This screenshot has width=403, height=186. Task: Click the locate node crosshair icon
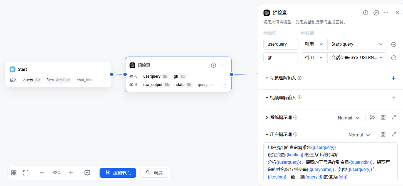(x=366, y=13)
